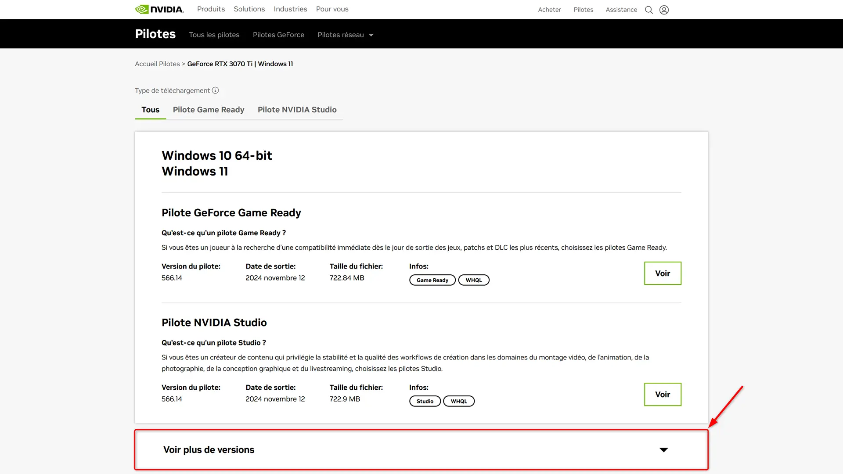Screen dimensions: 843x474
Task: Click the Windows 10 64-bit heading
Action: click(217, 155)
